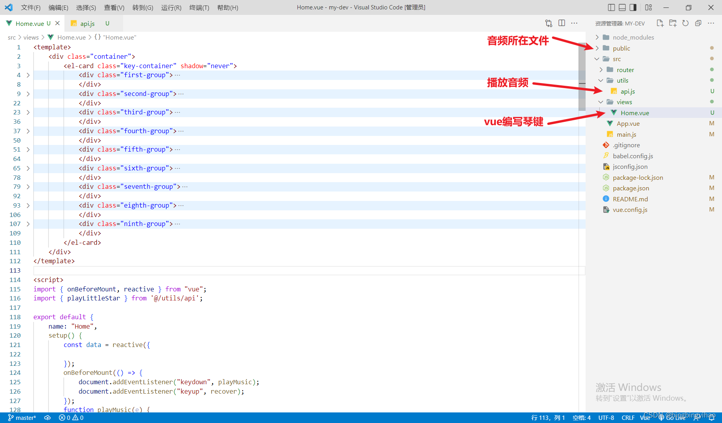Open the 帮助(H) menu
The height and width of the screenshot is (423, 722).
pos(227,7)
